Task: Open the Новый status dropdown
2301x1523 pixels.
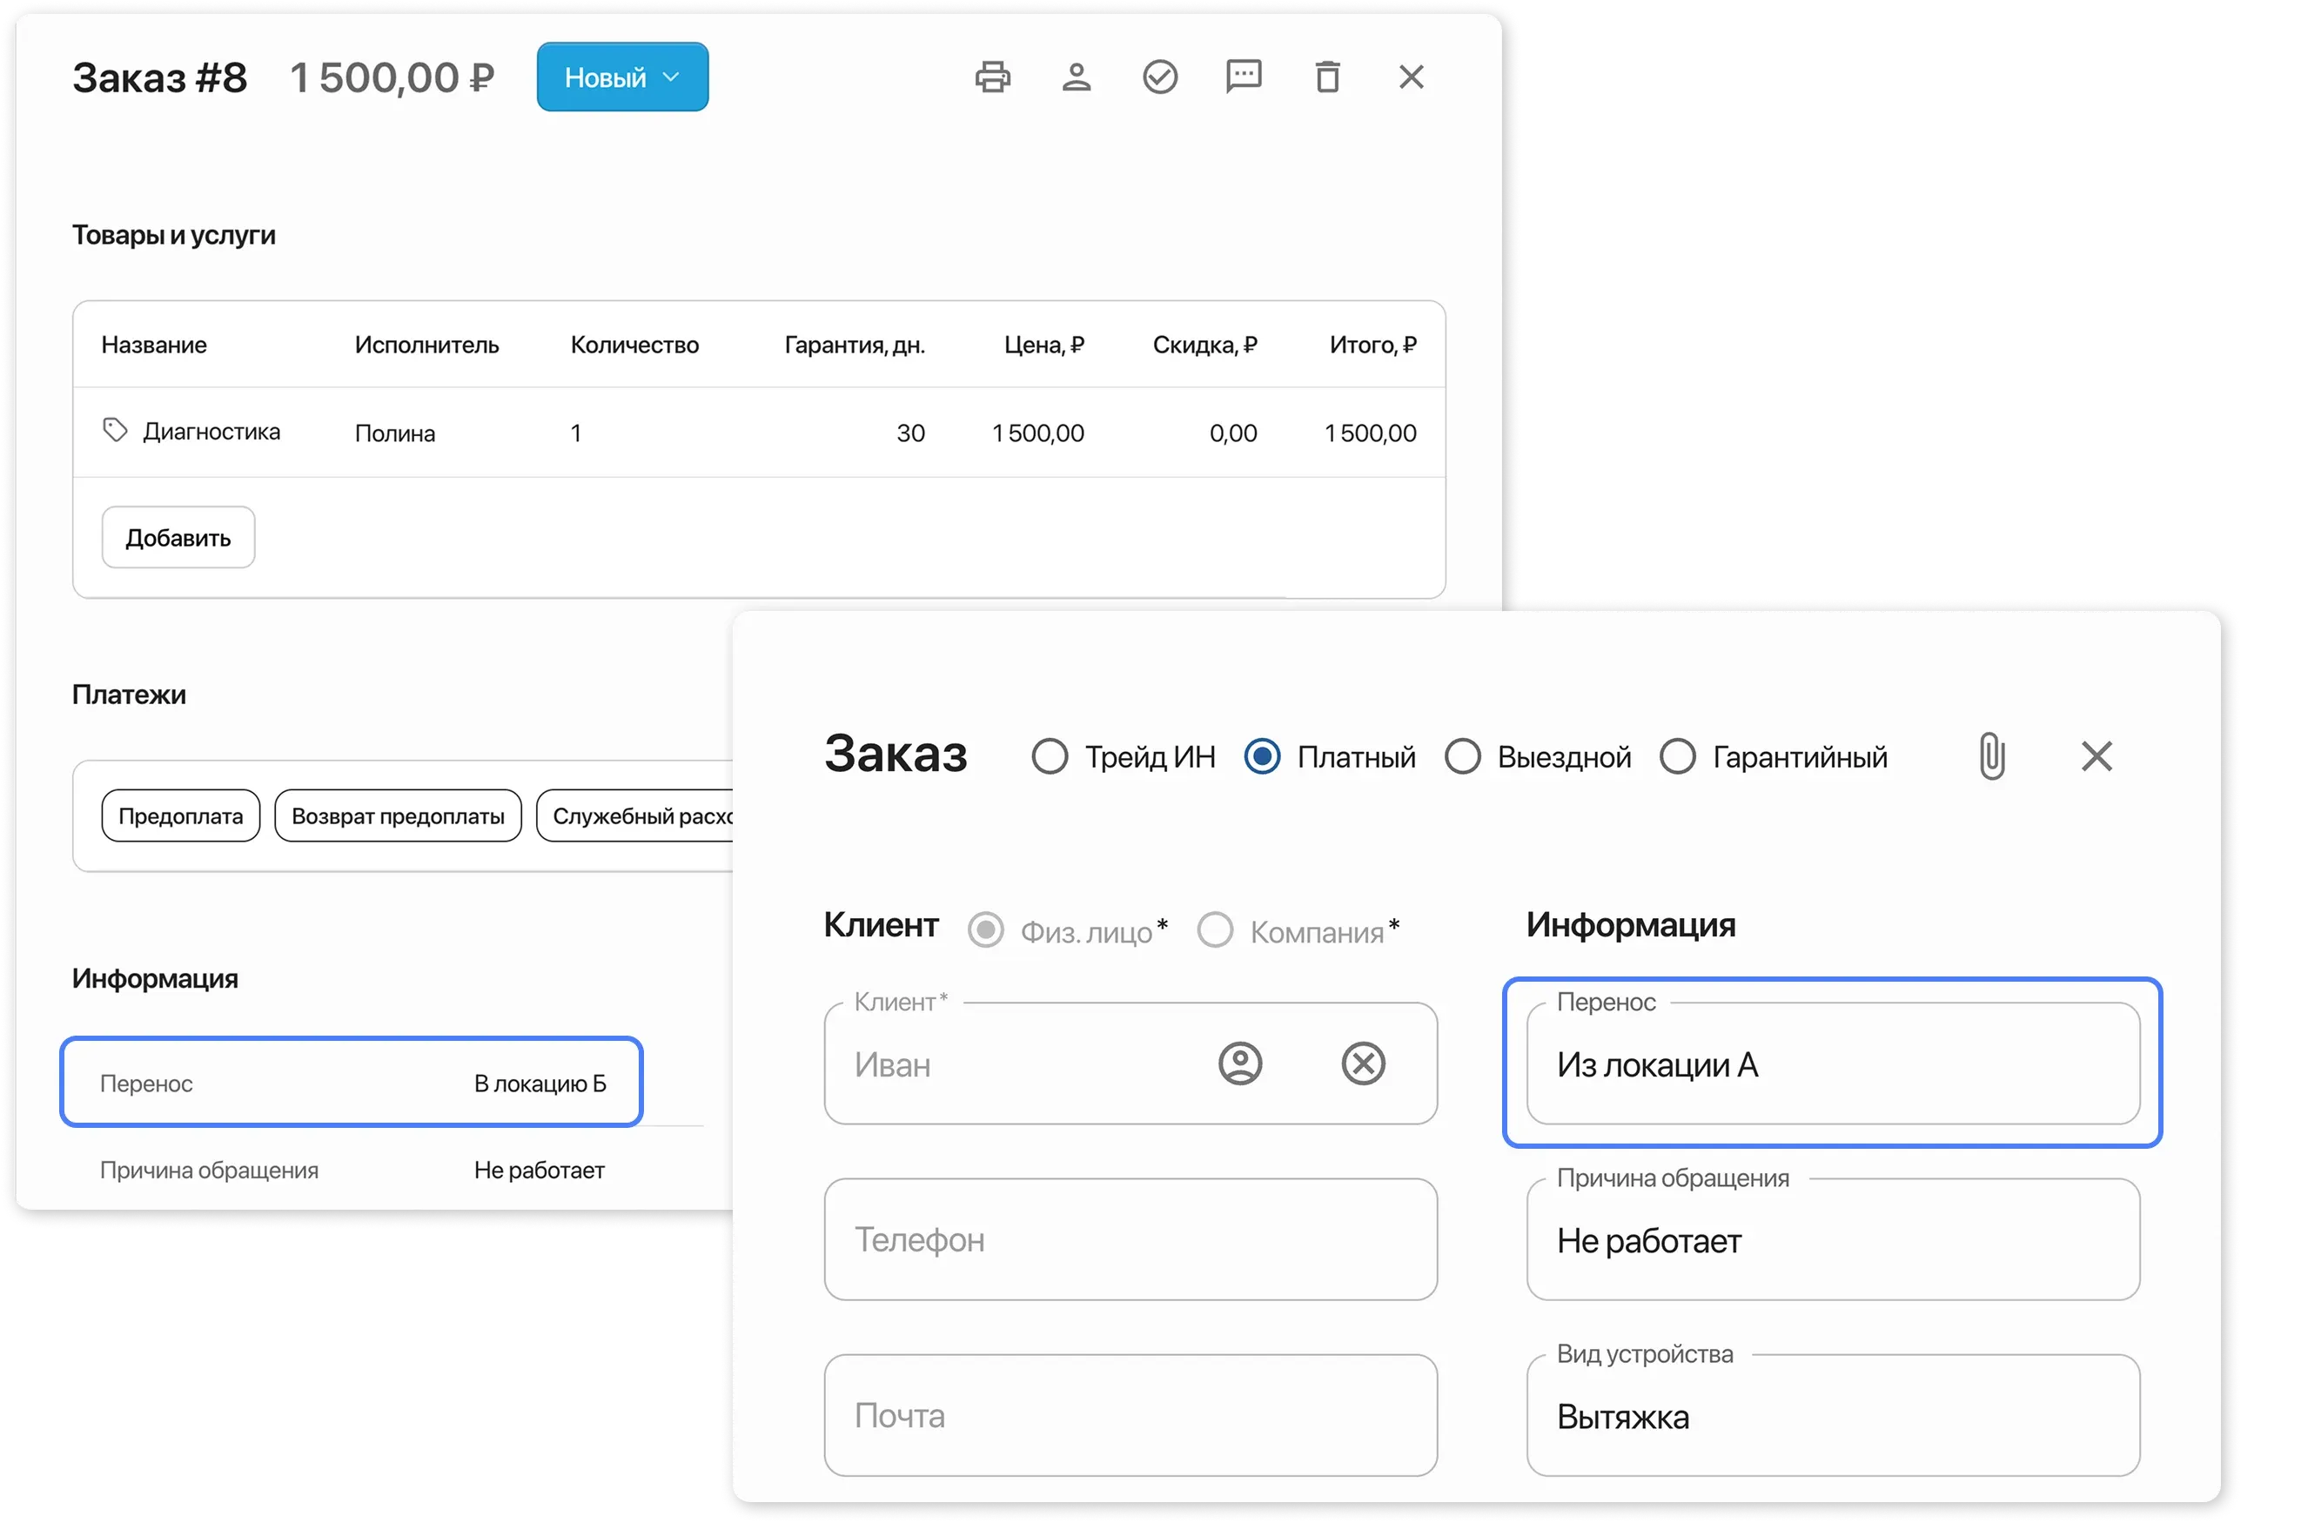Action: tap(621, 76)
